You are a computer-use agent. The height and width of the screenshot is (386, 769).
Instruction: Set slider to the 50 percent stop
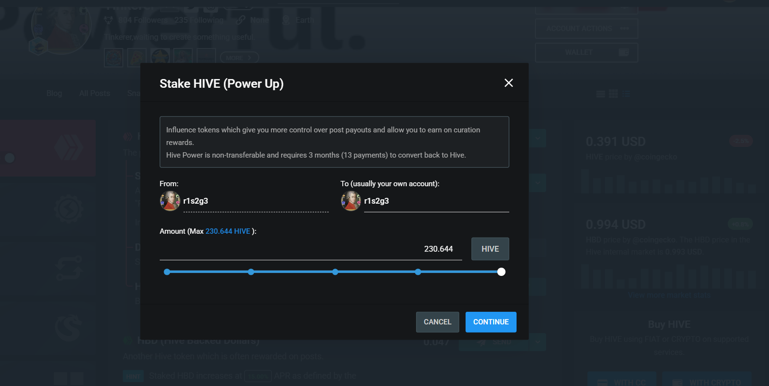pyautogui.click(x=335, y=272)
